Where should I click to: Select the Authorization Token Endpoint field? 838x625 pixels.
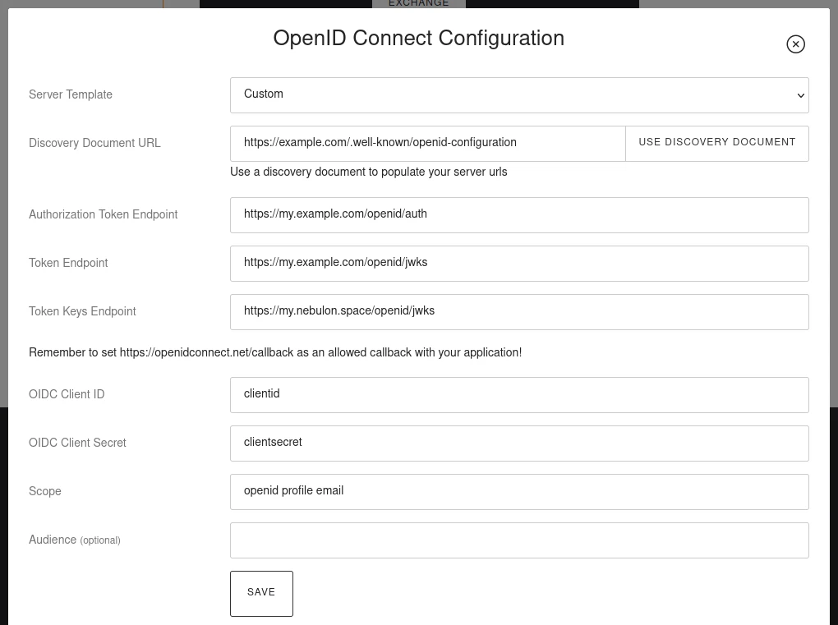[x=519, y=214]
